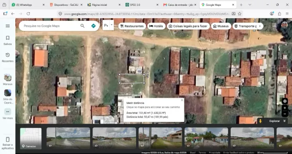292x154 pixels.
Task: Open the extensions toolbar icon
Action: pos(279,14)
